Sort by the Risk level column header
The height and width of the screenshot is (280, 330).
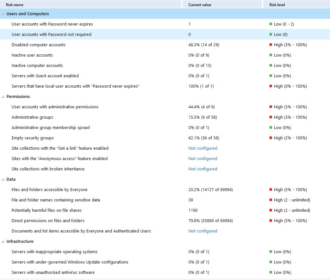297,5
